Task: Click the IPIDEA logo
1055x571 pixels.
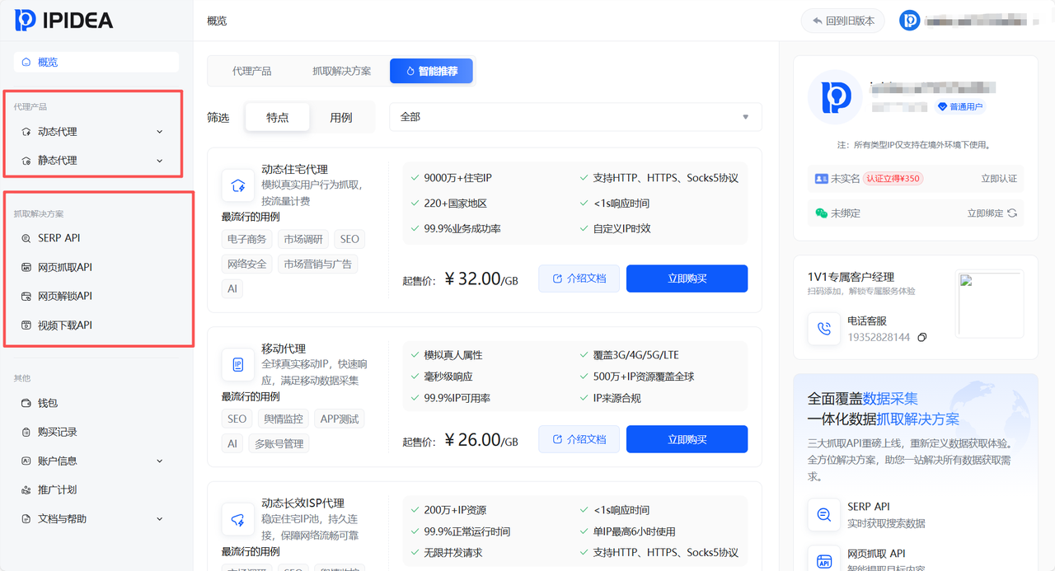Action: [x=63, y=20]
